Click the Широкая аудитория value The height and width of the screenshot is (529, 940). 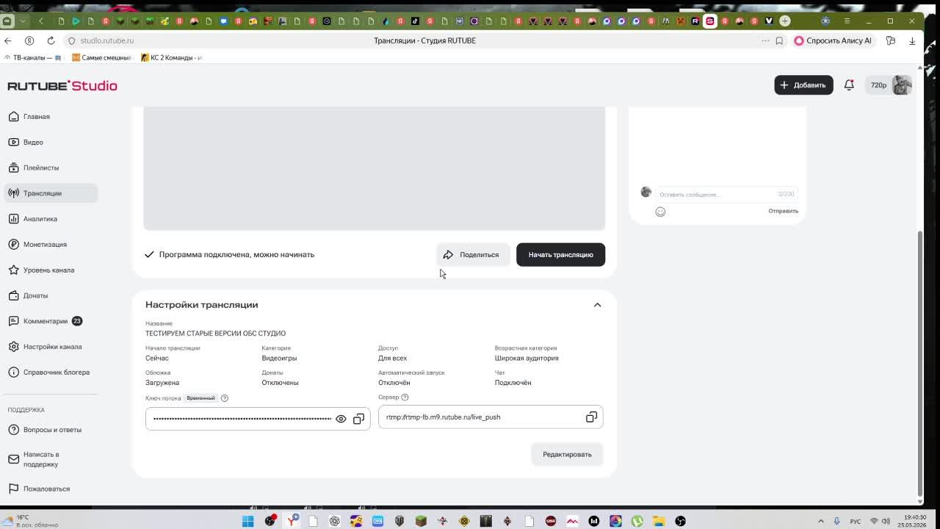[527, 359]
